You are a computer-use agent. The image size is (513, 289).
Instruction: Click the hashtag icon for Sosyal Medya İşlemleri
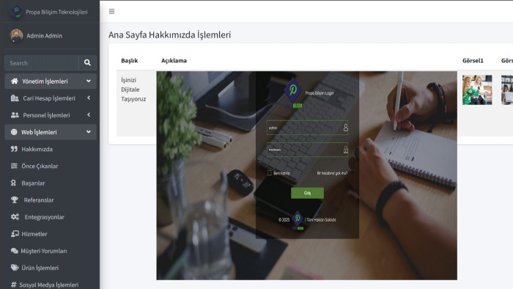click(13, 285)
